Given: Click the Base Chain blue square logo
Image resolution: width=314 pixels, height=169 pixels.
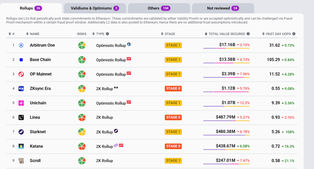Looking at the screenshot, I should (21, 60).
